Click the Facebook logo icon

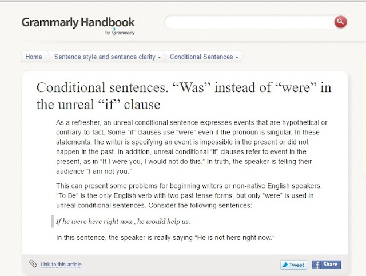(316, 265)
